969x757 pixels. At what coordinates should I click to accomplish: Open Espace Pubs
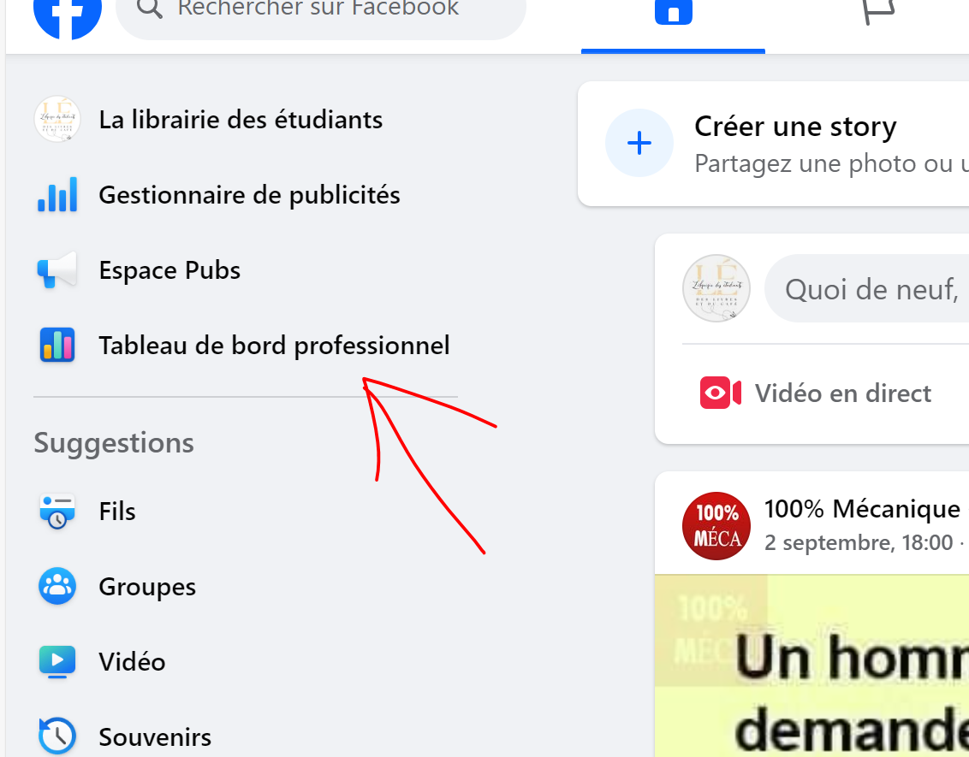[x=169, y=270]
